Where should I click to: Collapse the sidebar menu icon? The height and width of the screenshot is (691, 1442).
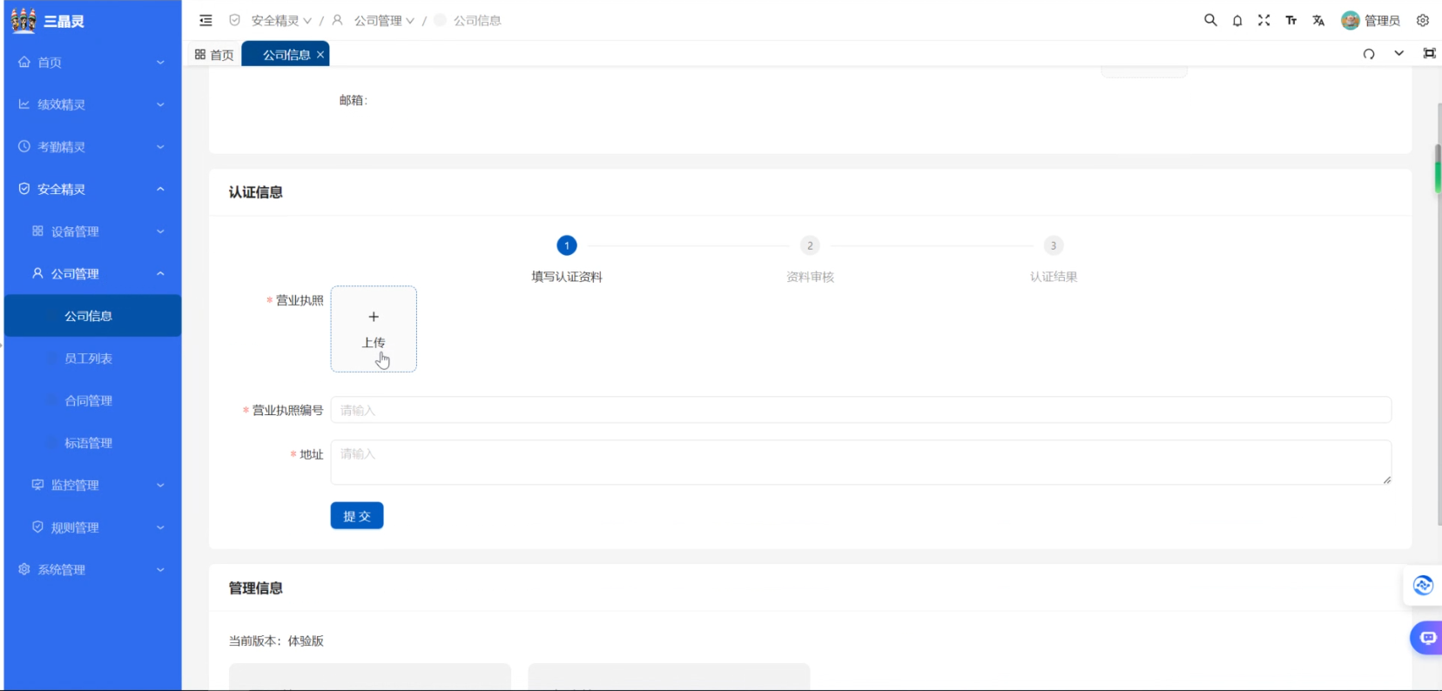(206, 20)
